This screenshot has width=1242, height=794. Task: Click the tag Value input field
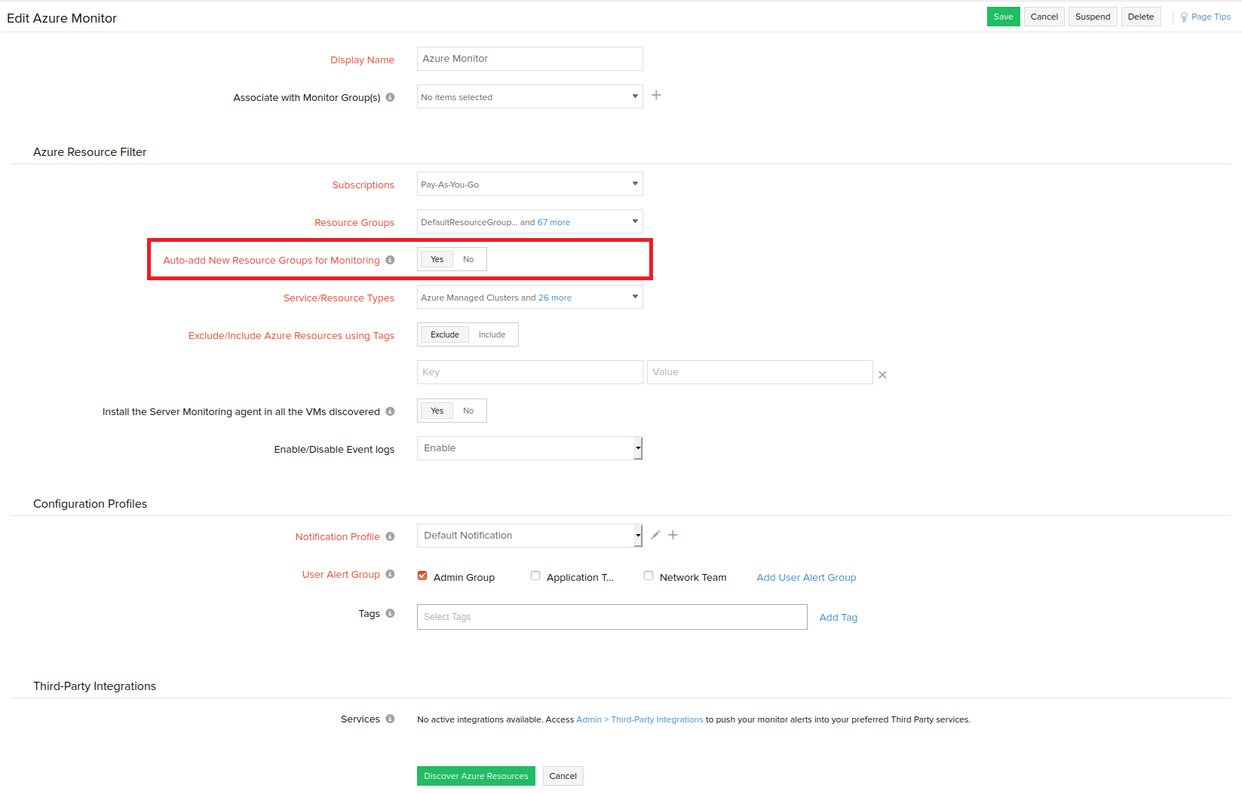tap(760, 372)
